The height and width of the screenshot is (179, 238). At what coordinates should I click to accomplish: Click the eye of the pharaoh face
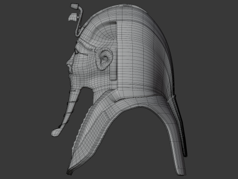(x=76, y=52)
